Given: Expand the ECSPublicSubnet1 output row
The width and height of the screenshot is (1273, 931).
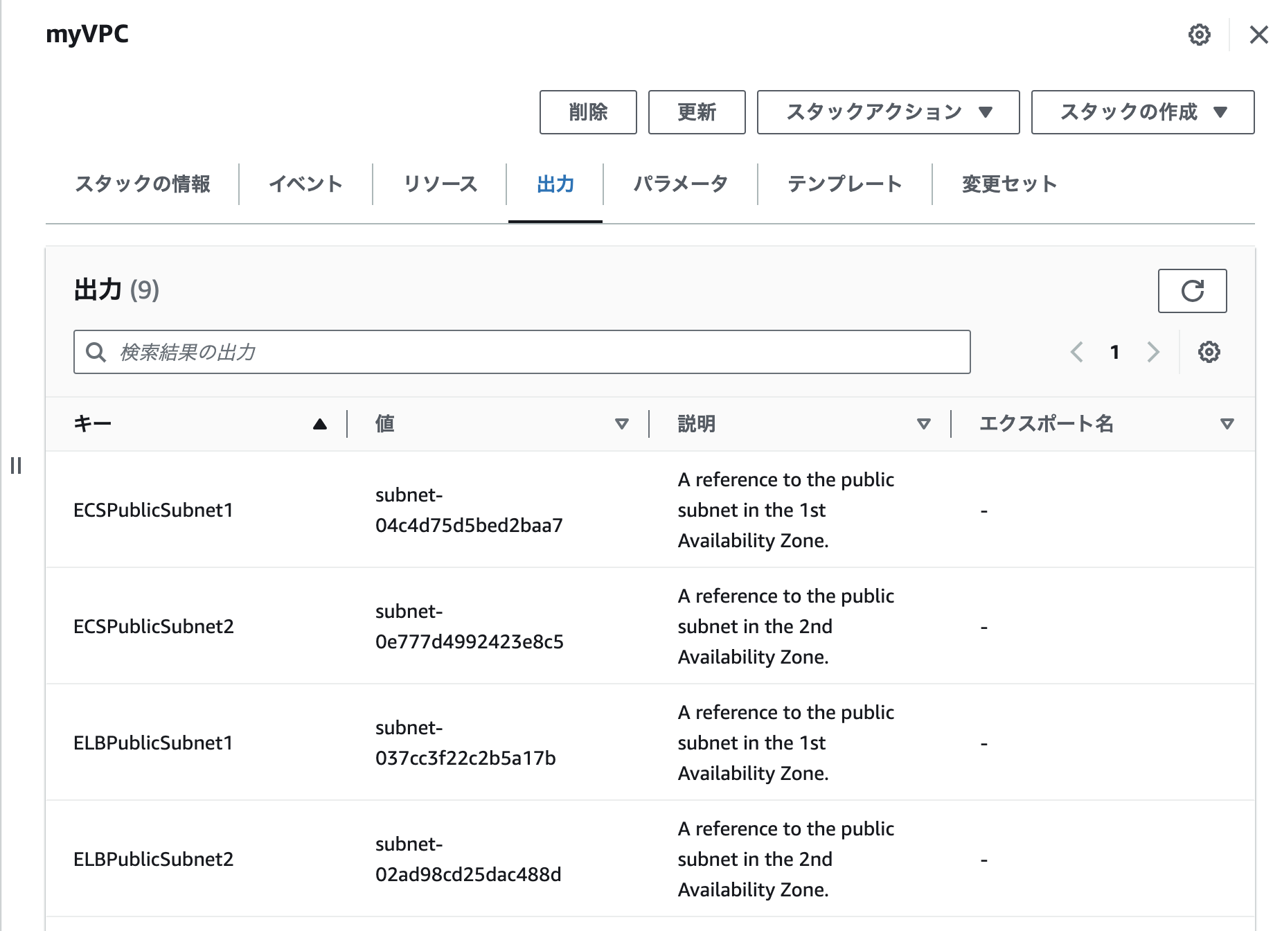Looking at the screenshot, I should [x=154, y=511].
